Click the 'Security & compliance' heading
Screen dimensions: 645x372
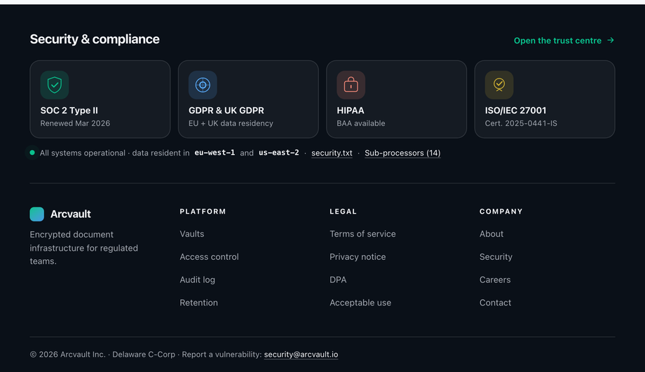[95, 39]
